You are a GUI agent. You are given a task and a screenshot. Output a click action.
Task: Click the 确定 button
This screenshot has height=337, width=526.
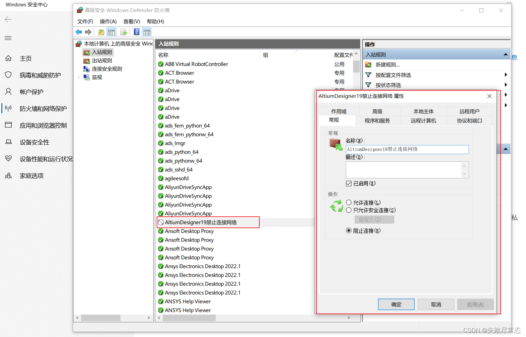click(396, 305)
